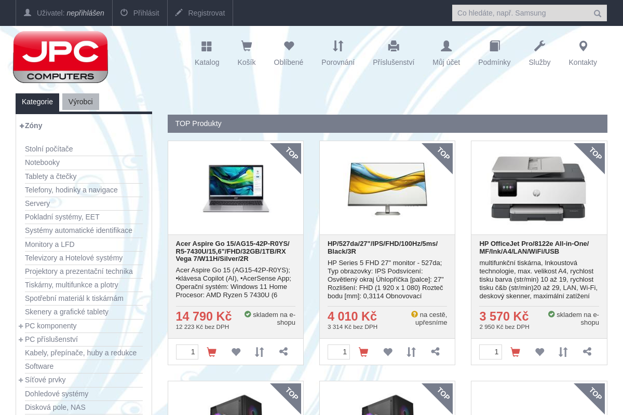Add HP 527da monitor to favorites
The width and height of the screenshot is (623, 415).
[388, 352]
